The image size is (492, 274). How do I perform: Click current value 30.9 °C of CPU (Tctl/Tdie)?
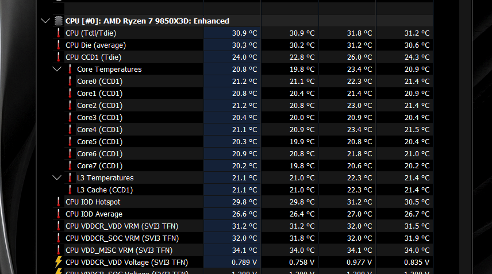[244, 33]
